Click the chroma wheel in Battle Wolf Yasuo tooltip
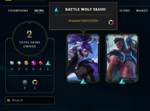150x111 pixels. point(111,22)
